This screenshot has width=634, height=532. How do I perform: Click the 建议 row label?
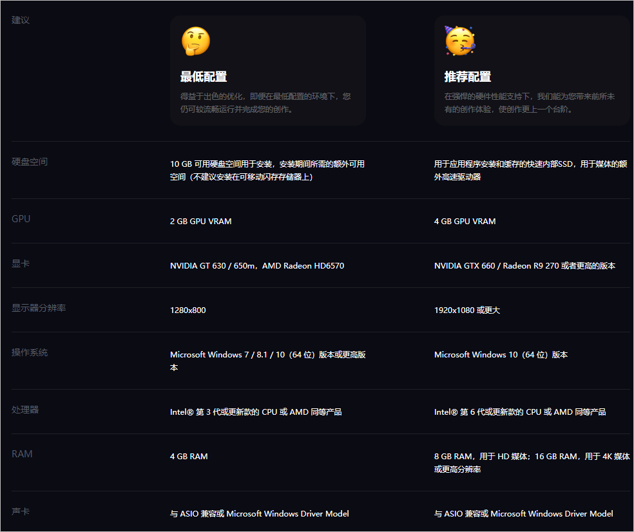(19, 20)
